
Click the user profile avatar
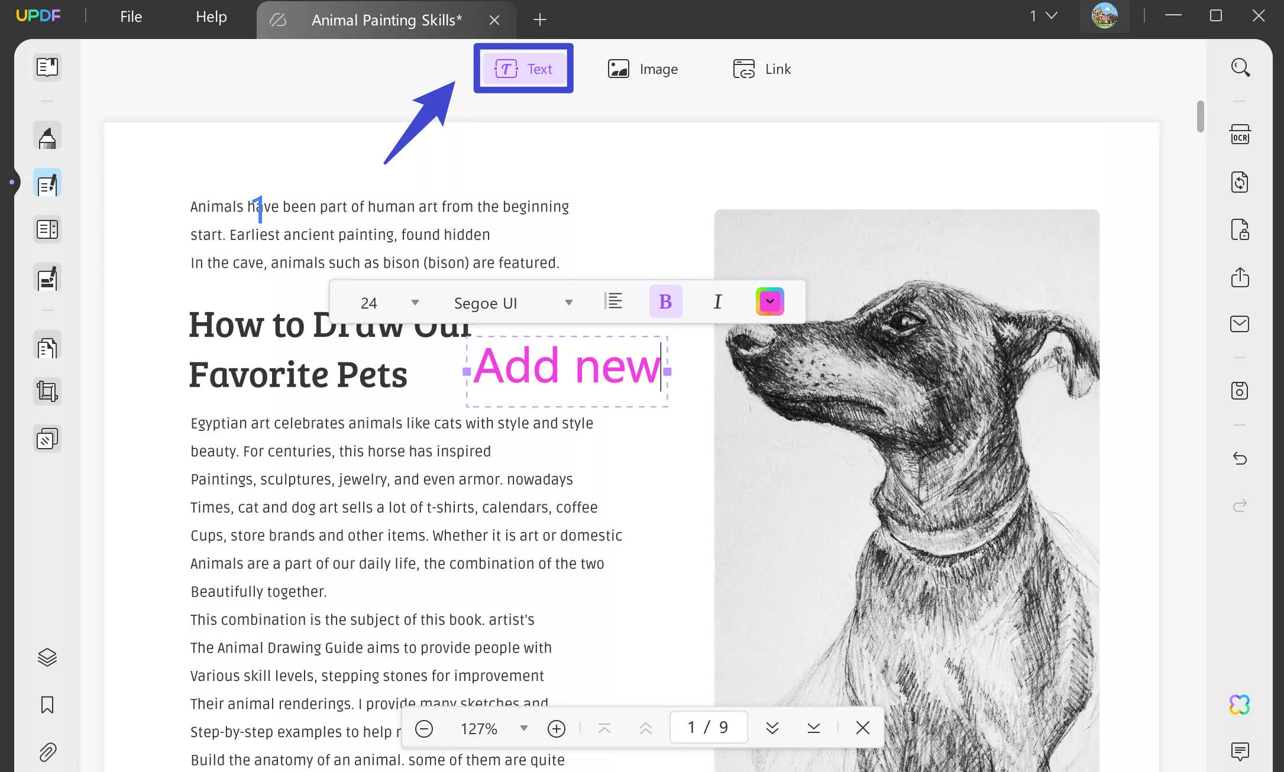point(1104,16)
